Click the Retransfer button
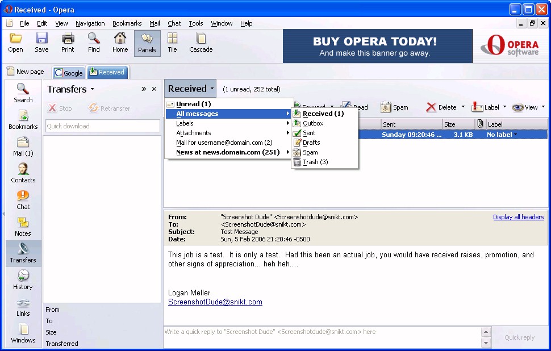 pos(109,108)
